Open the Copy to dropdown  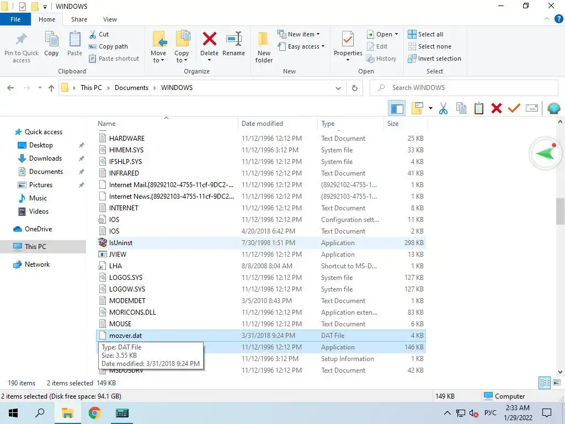[182, 57]
